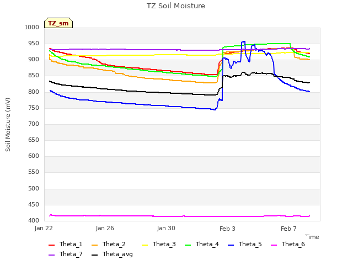Toggle the Theta_avg legend entry

112,254
